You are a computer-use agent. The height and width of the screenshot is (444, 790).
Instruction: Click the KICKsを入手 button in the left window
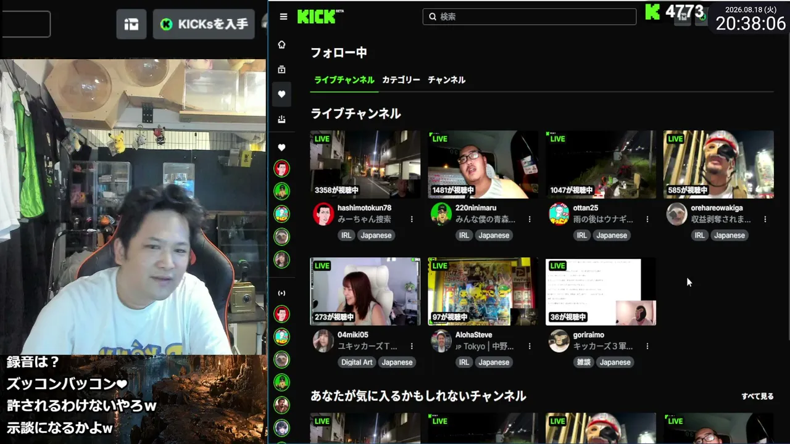204,24
